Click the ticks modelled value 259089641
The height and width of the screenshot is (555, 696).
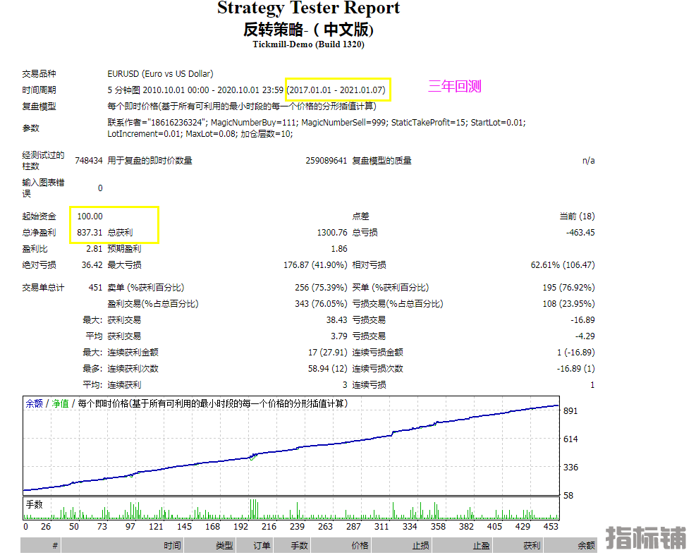pyautogui.click(x=326, y=161)
